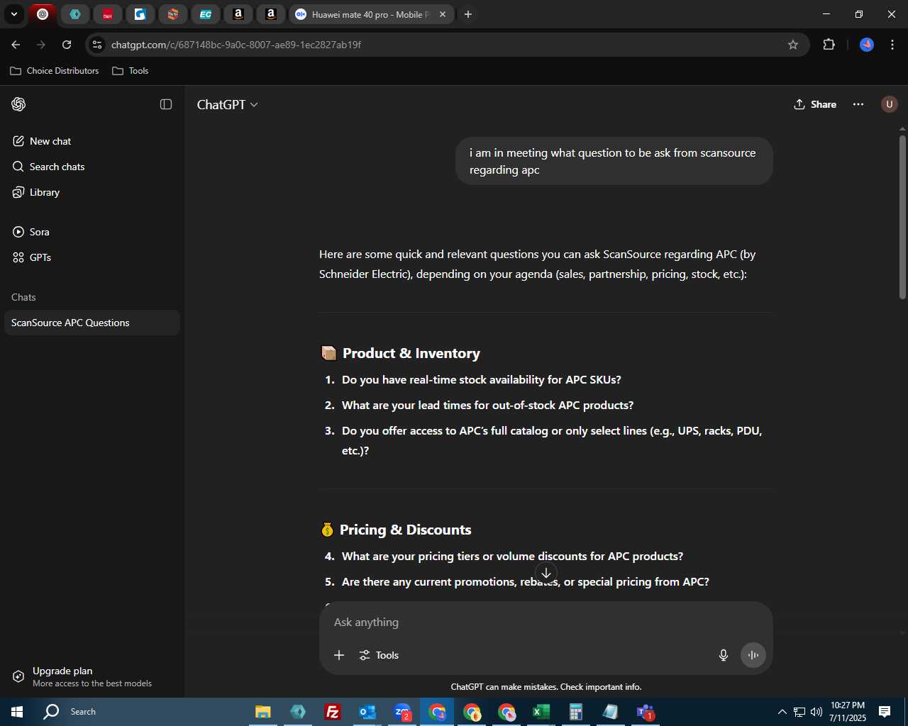This screenshot has height=726, width=908.
Task: Click the Pricing & Discounts heading
Action: (x=406, y=530)
